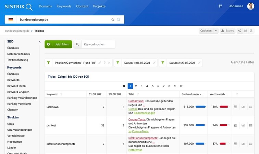Open list icon for pcr test row
This screenshot has height=154, width=259.
click(x=251, y=126)
